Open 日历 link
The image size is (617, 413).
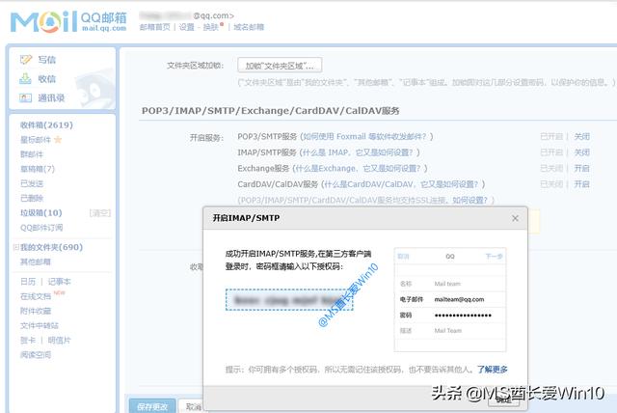pos(28,282)
